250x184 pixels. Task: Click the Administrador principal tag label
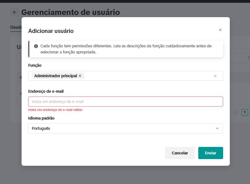(x=55, y=76)
